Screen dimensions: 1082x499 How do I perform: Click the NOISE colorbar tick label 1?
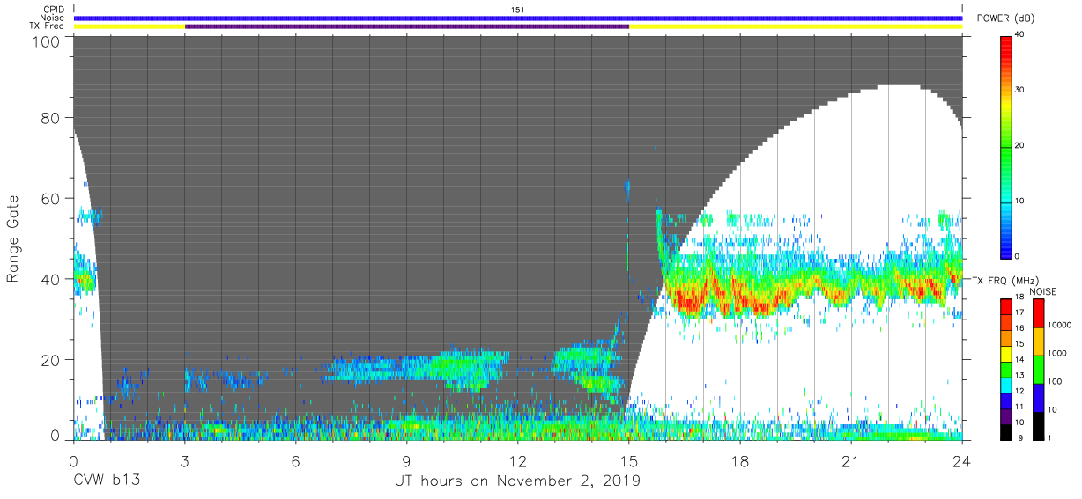(x=1049, y=437)
